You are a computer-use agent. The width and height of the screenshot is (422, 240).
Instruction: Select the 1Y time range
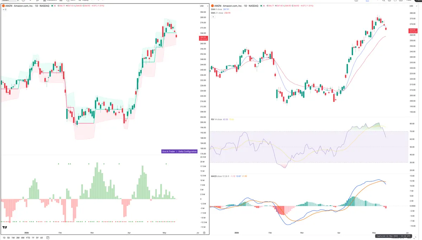click(x=33, y=238)
